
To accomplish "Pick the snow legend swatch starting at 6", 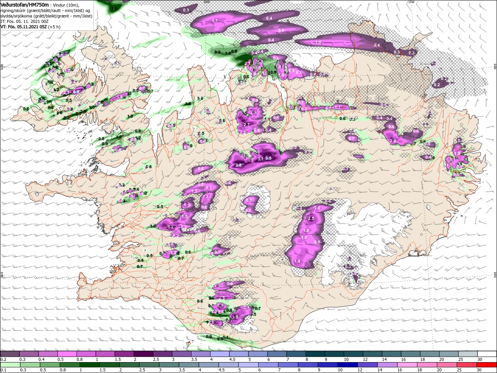I will (277, 354).
